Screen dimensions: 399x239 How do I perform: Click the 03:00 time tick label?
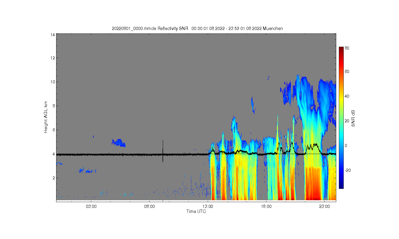[x=91, y=206]
